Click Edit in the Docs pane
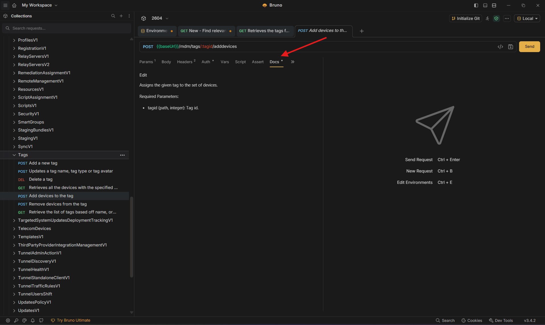545x325 pixels. [143, 75]
